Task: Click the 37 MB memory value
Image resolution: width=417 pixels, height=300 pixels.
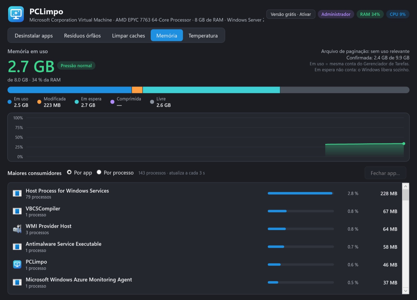Action: click(390, 282)
